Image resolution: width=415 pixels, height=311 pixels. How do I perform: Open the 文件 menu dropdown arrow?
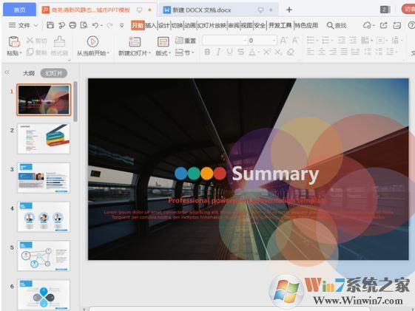coord(36,25)
